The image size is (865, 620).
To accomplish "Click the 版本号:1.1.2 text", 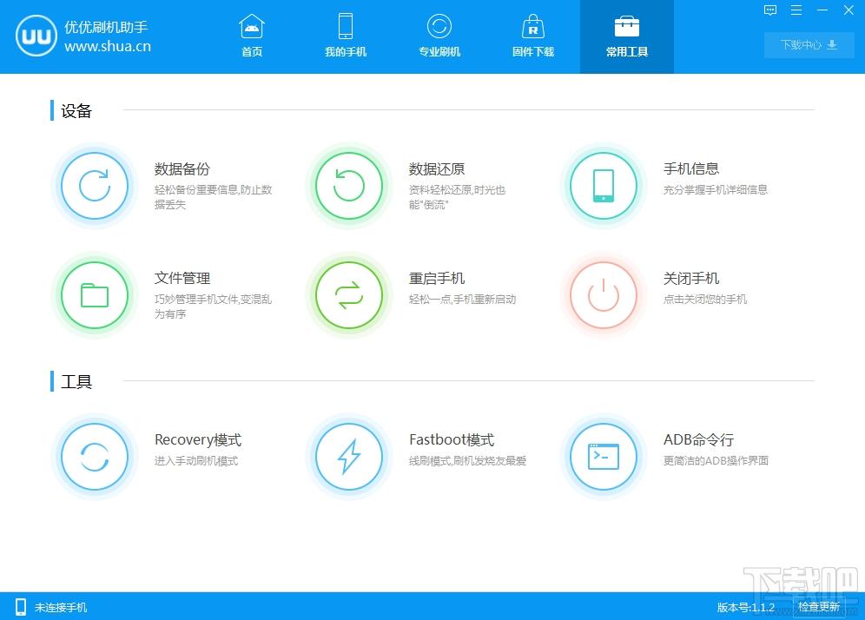I will click(746, 607).
